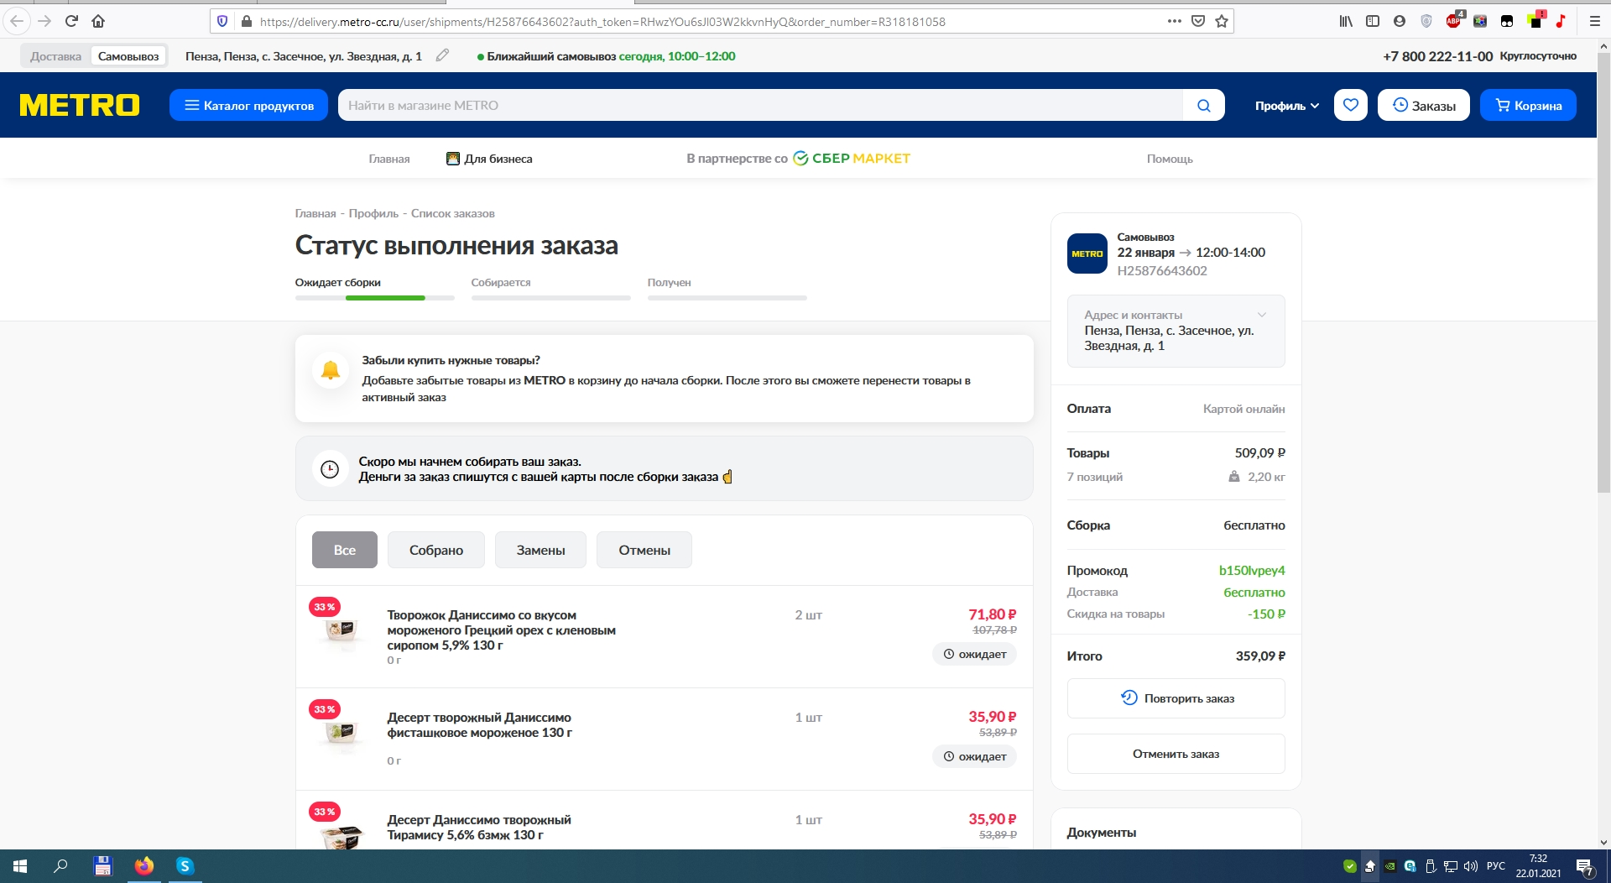
Task: Go to browser home page icon
Action: click(98, 21)
